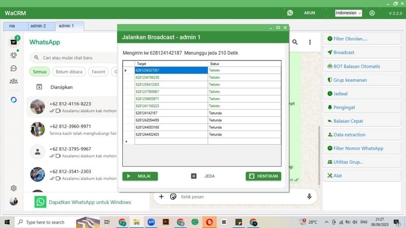Screen dimensions: 406x228
Task: Open the Communities icon in WhatsApp sidebar
Action: tap(14, 81)
